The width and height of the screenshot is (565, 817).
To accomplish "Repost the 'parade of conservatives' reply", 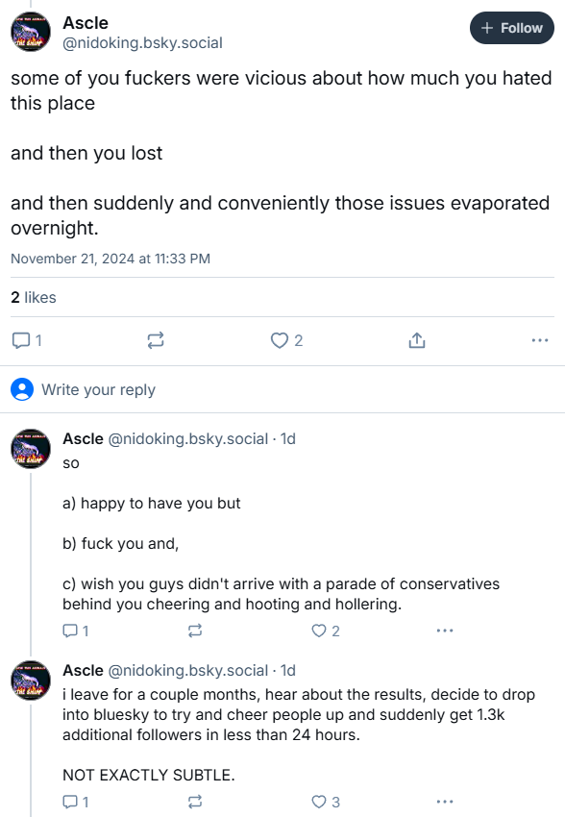I will coord(195,631).
